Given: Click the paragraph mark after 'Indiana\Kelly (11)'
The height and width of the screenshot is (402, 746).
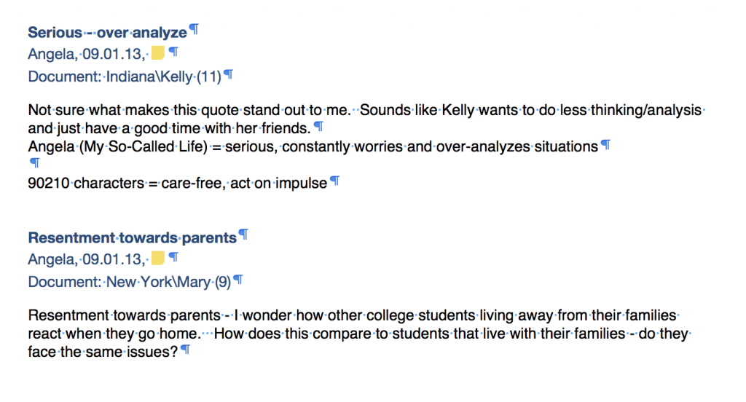Looking at the screenshot, I should 229,74.
